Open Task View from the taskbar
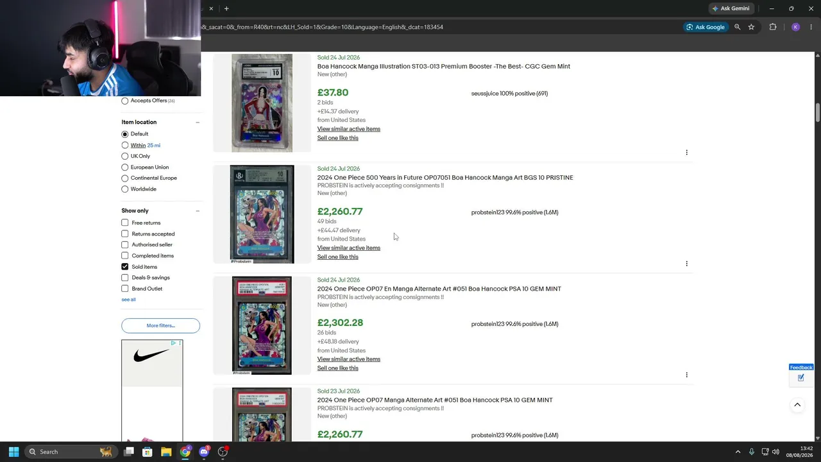Image resolution: width=821 pixels, height=462 pixels. pyautogui.click(x=129, y=452)
